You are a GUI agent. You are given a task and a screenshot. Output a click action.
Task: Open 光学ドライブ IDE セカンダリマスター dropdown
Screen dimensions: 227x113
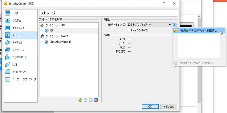click(x=150, y=25)
